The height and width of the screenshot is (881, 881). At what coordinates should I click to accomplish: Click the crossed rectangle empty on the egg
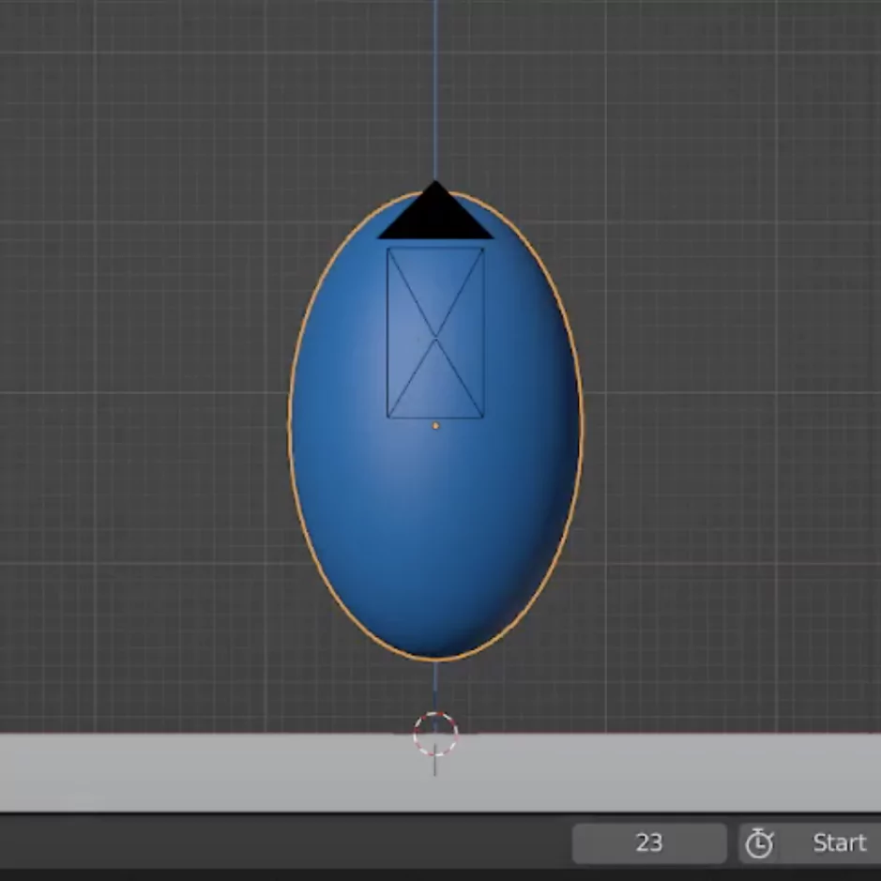click(x=435, y=333)
